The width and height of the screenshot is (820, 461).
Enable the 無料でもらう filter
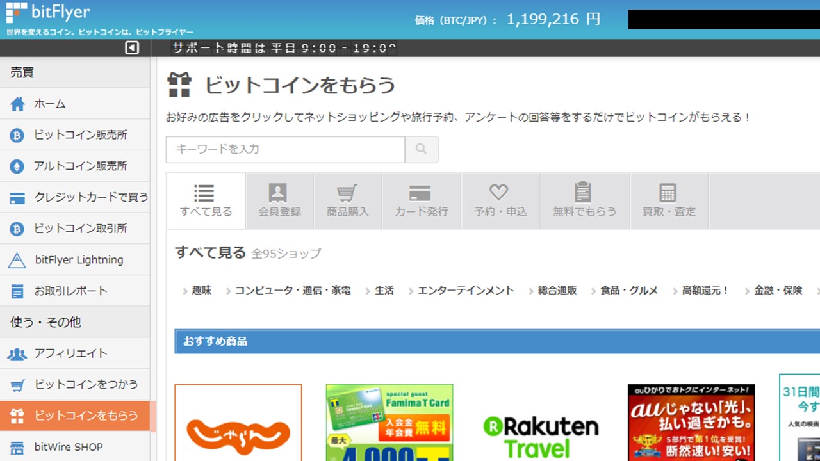pyautogui.click(x=584, y=200)
